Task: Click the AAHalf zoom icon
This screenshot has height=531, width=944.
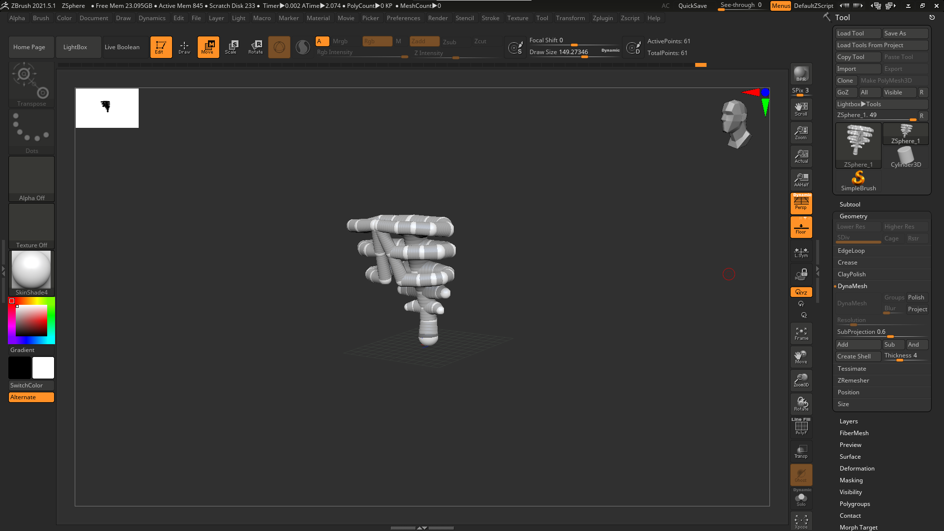Action: [801, 180]
